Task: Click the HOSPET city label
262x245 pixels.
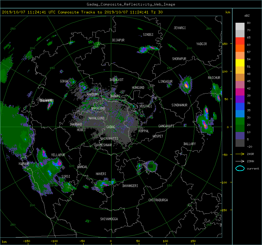Action: (158, 136)
